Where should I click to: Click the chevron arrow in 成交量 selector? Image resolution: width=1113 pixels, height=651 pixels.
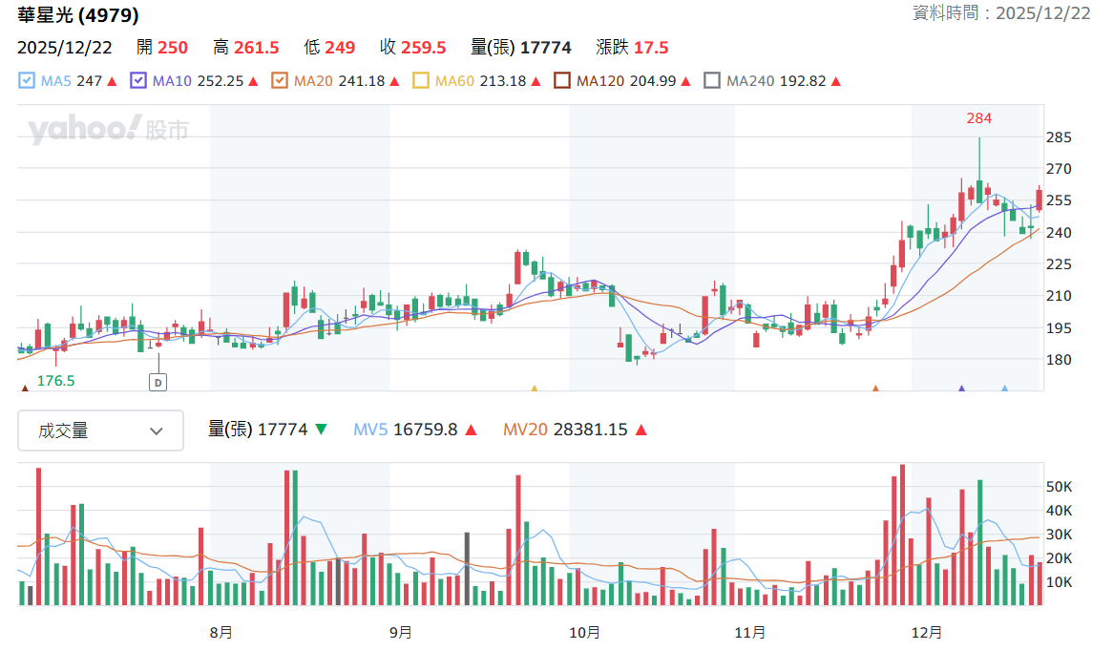(157, 430)
